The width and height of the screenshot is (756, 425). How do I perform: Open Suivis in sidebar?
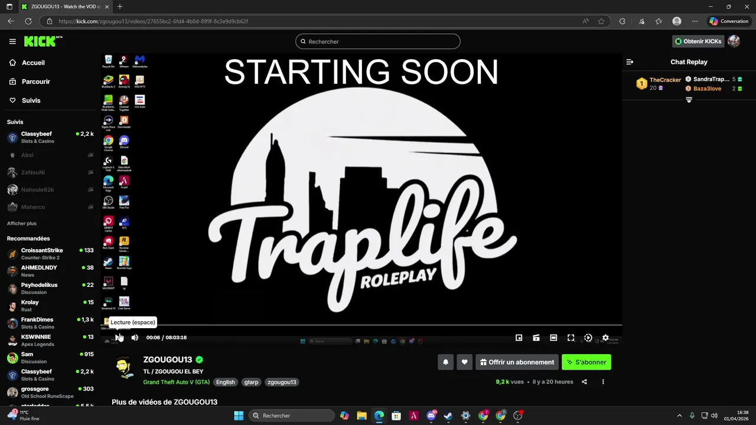tap(31, 100)
